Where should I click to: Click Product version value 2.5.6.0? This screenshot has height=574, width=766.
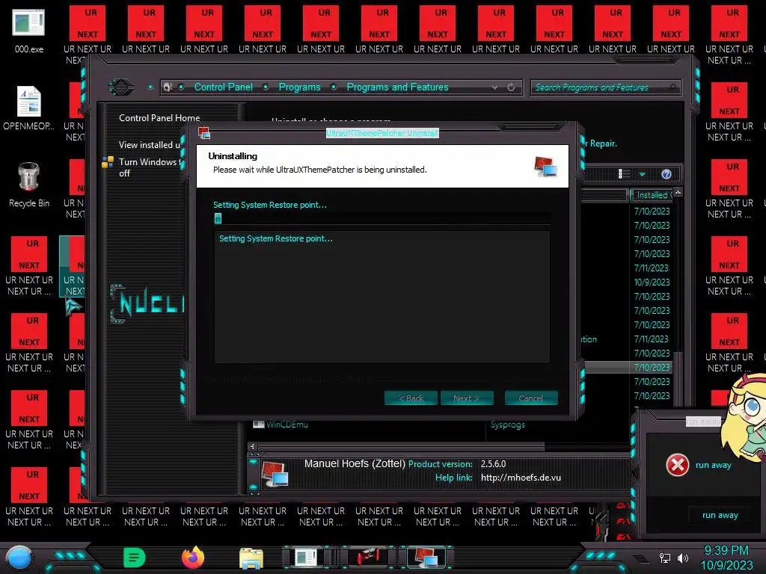(494, 463)
